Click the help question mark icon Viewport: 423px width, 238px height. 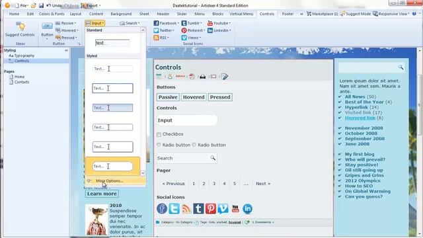414,14
